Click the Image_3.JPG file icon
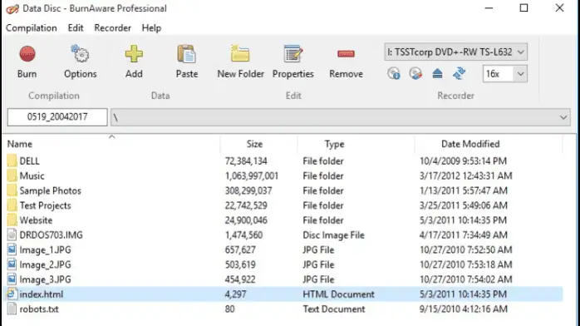The width and height of the screenshot is (580, 326). tap(12, 279)
